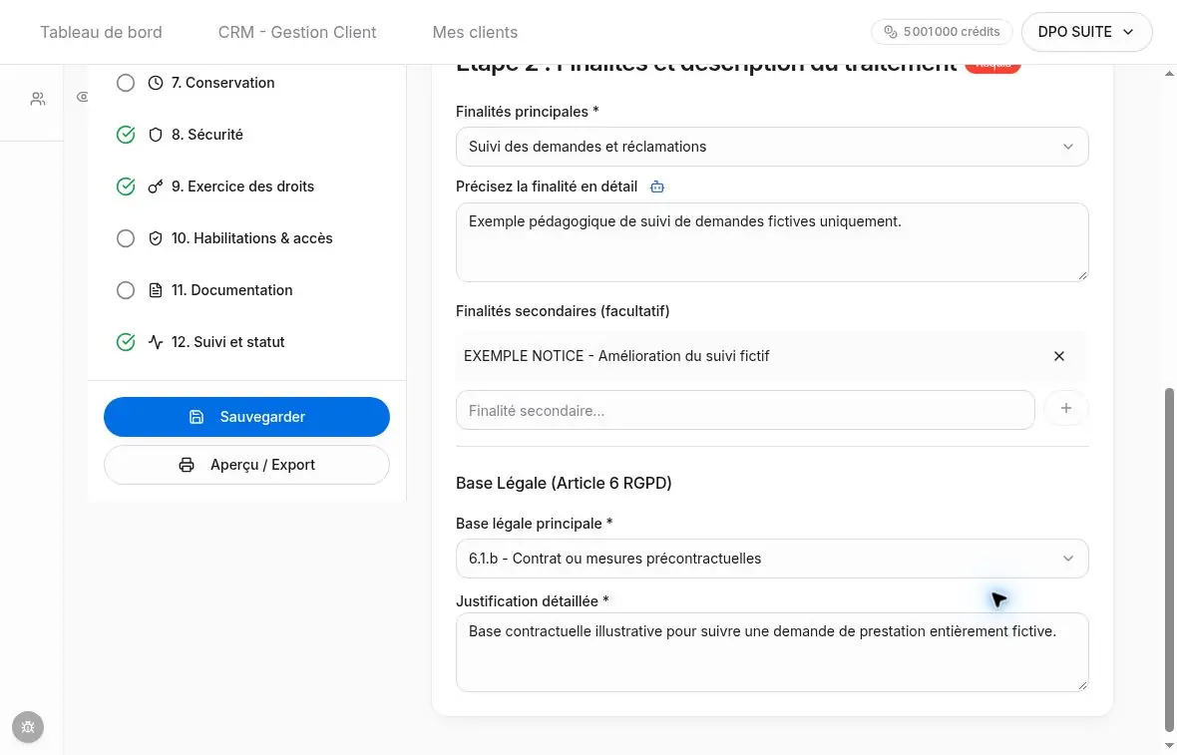Click Base Légale (Article 6 RGPD) heading
Screen dimensions: 1177x755
tap(564, 483)
